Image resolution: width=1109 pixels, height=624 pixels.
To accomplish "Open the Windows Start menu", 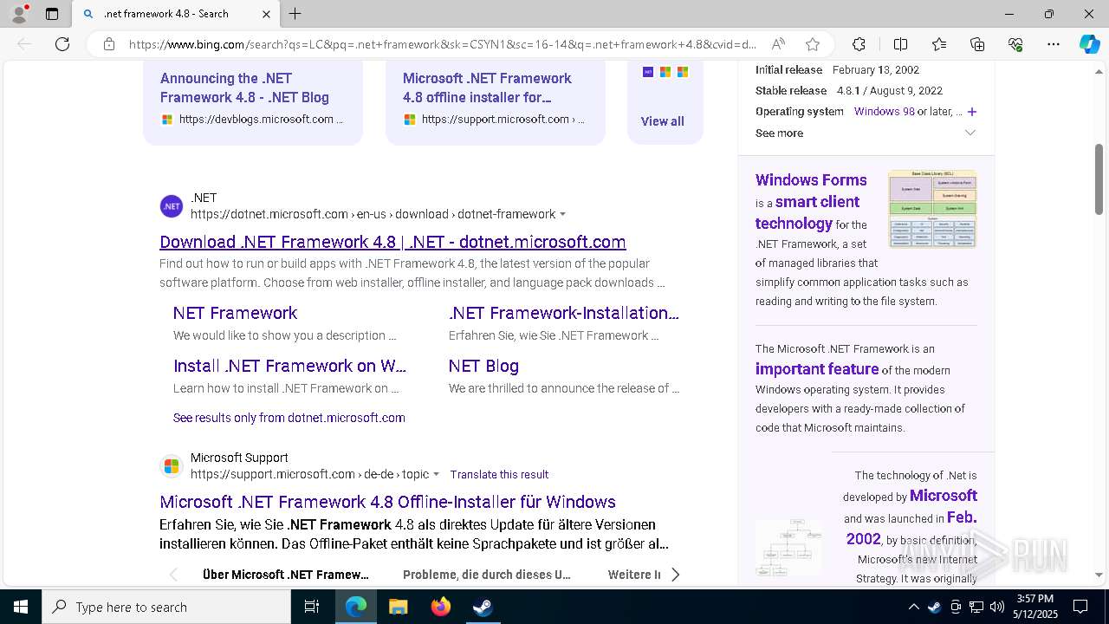I will (x=21, y=608).
